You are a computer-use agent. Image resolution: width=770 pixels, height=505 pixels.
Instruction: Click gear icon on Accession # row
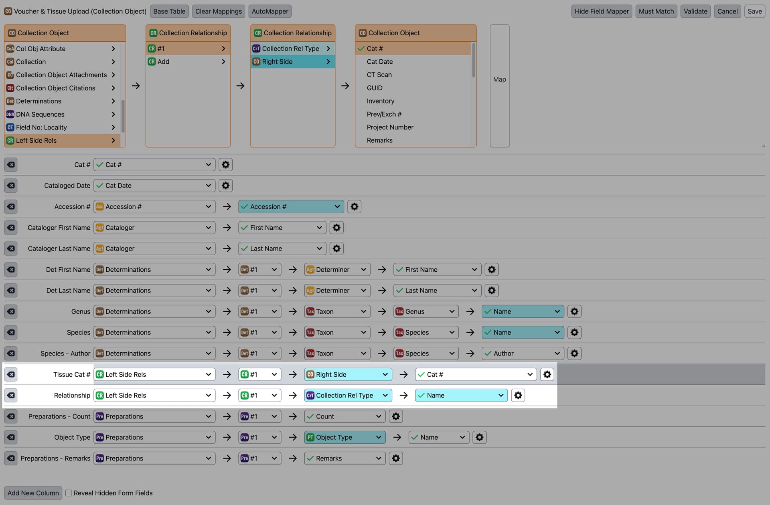pos(354,206)
